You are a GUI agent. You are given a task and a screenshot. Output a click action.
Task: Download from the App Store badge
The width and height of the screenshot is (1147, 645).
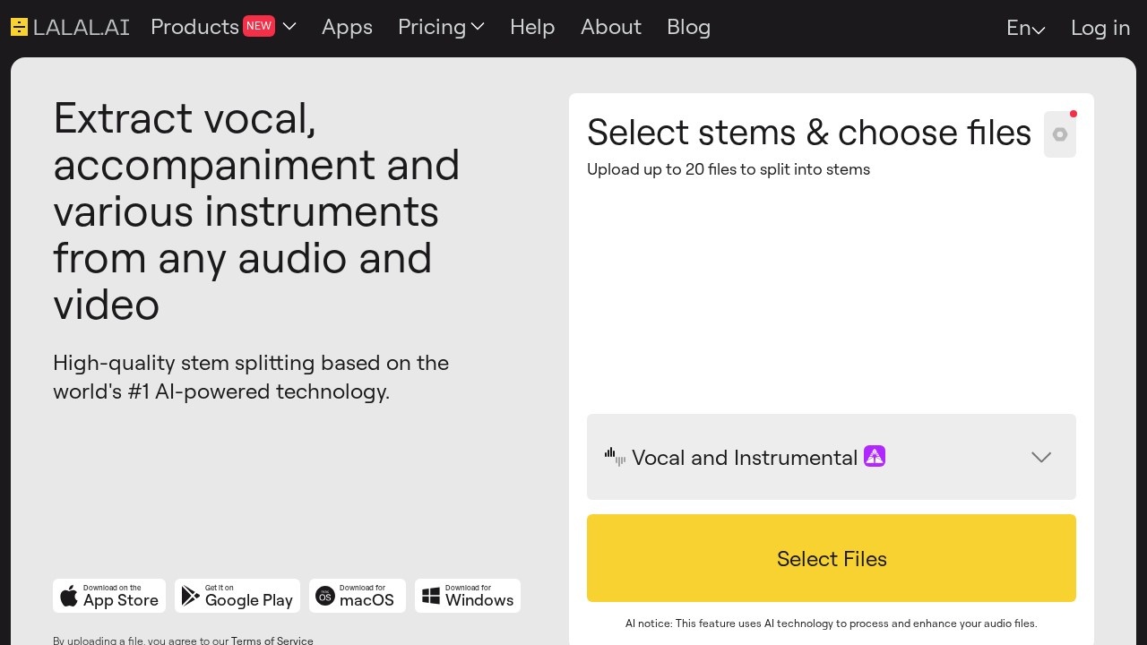point(109,596)
